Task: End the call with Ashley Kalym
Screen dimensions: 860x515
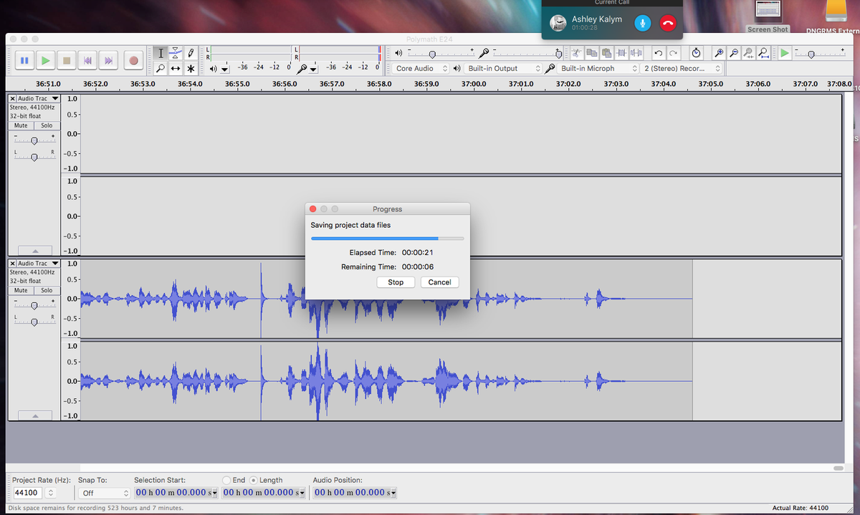Action: pyautogui.click(x=668, y=23)
